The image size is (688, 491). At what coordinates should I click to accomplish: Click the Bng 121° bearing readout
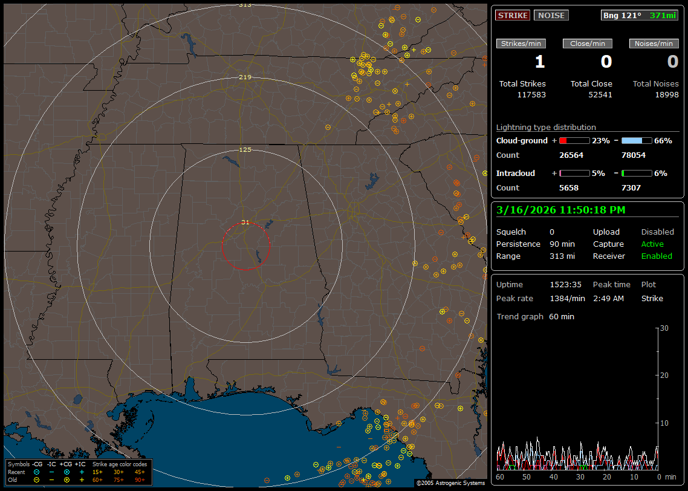pos(621,15)
